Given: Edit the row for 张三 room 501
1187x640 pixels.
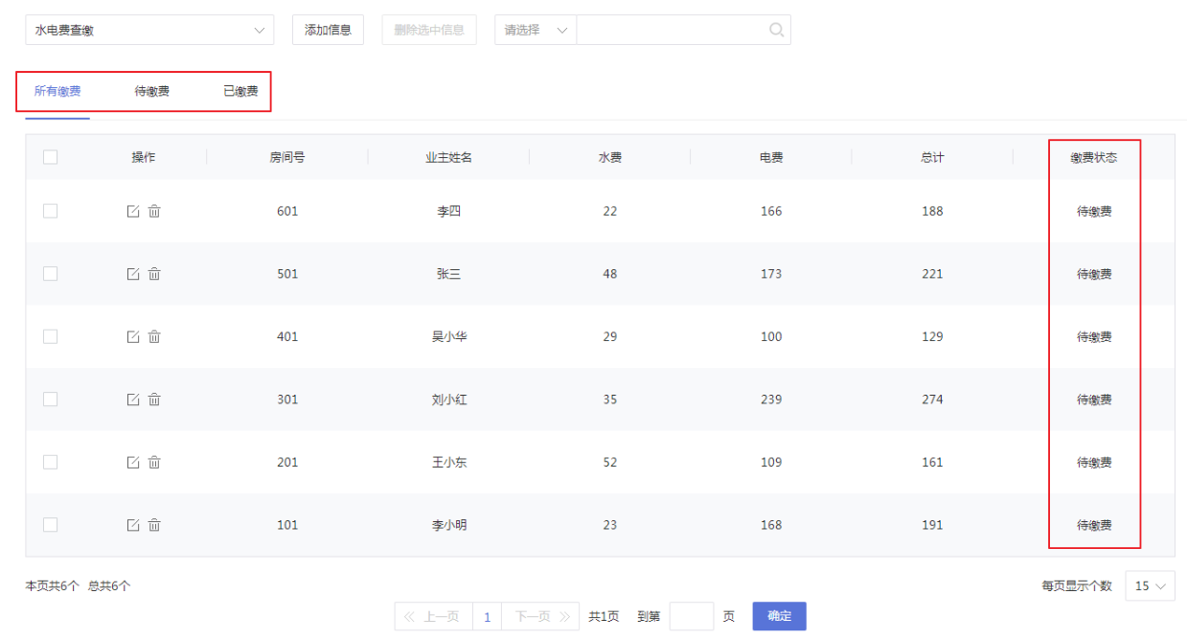Looking at the screenshot, I should click(133, 274).
